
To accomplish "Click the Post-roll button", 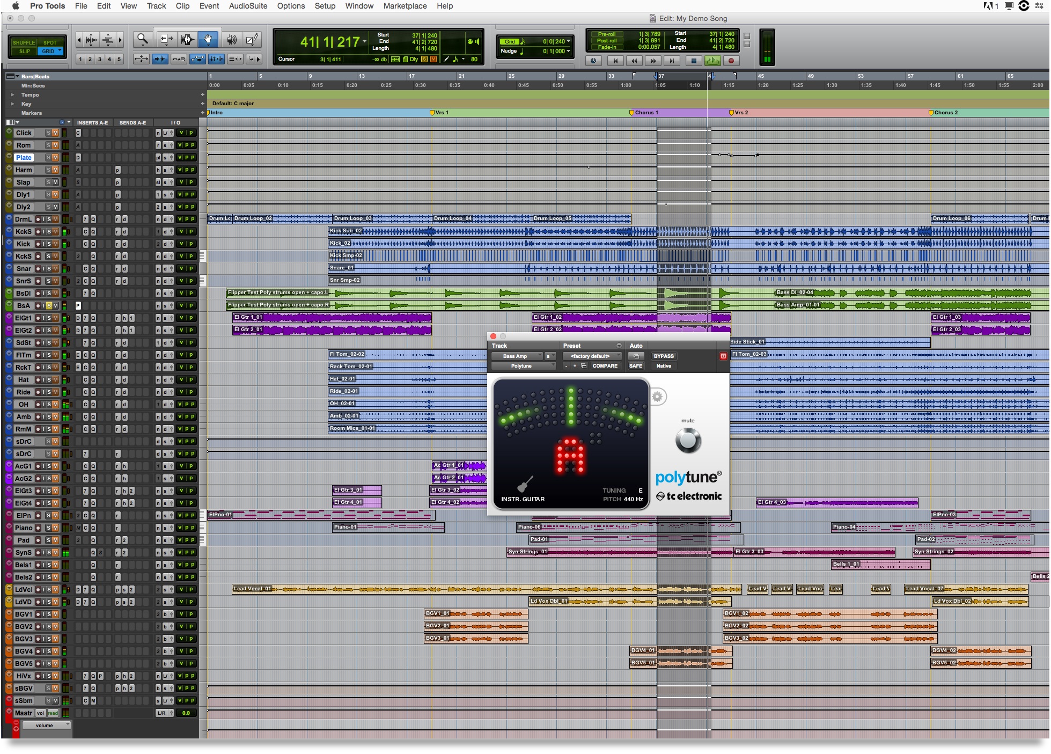I will tap(606, 41).
